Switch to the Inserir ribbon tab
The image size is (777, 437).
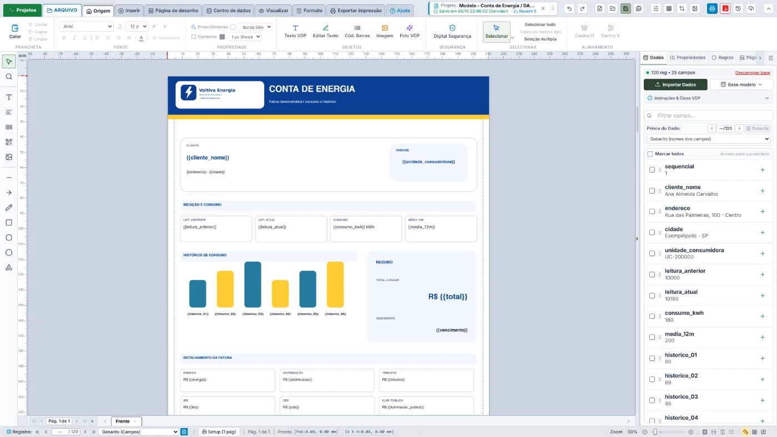[129, 11]
